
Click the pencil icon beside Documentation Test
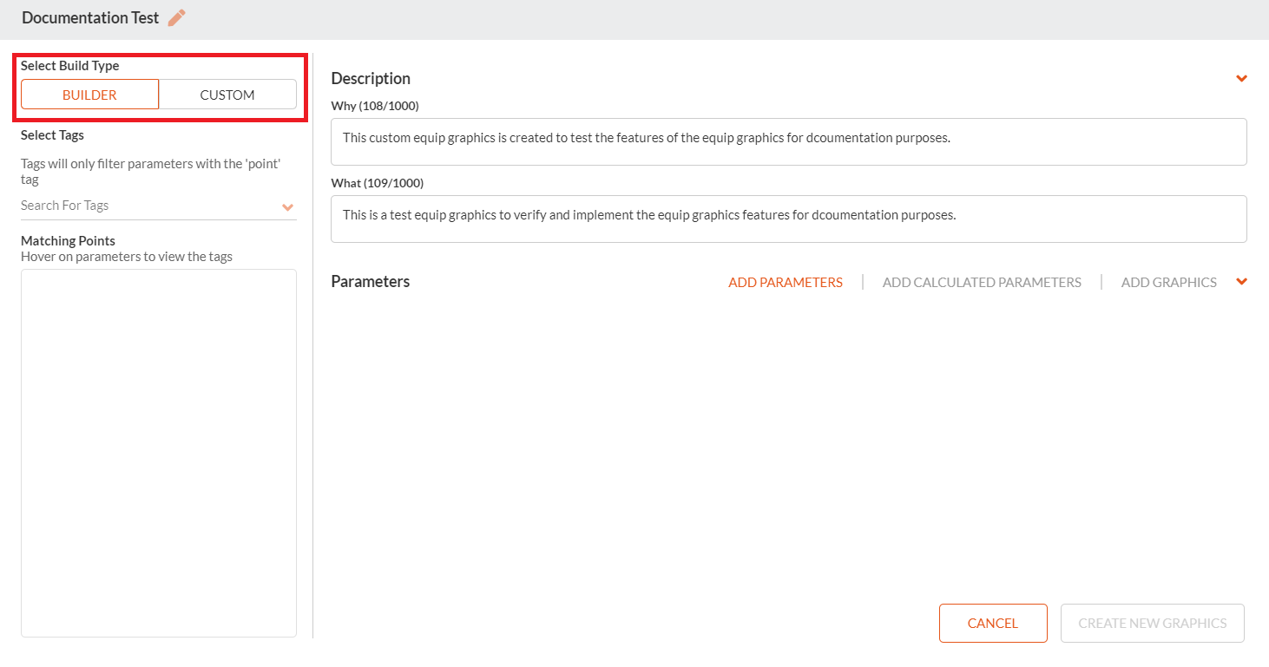177,17
